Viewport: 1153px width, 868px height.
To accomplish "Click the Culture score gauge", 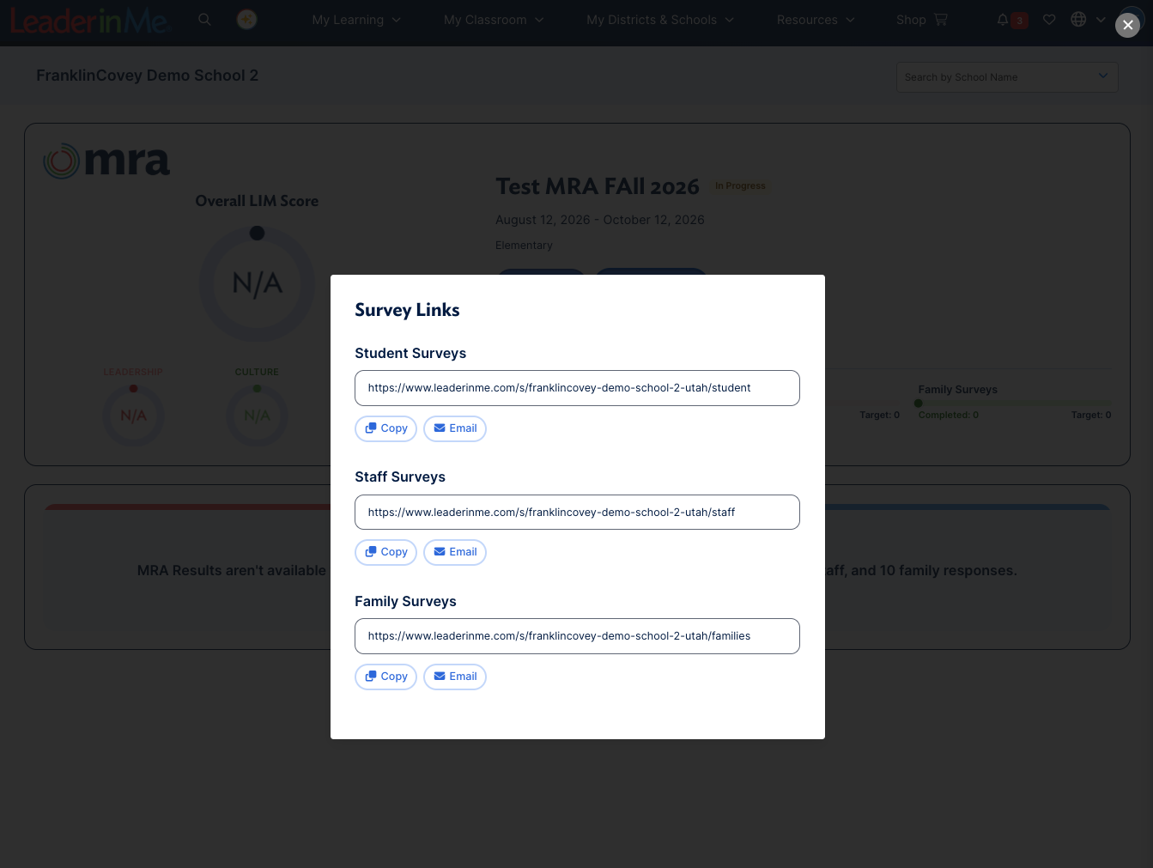I will 257,416.
